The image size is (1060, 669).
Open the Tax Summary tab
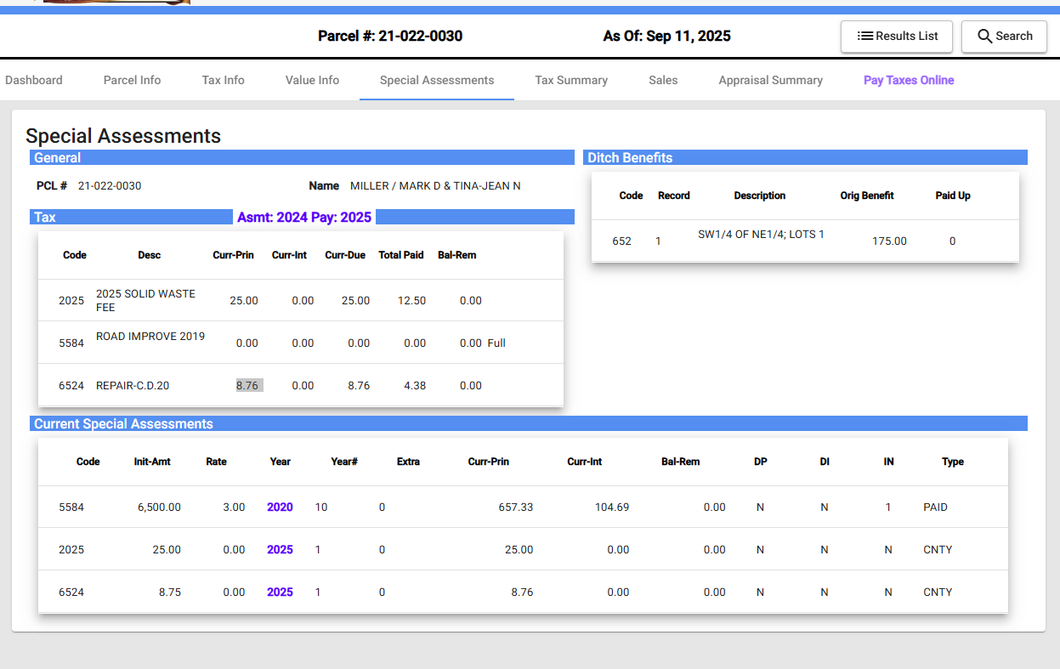tap(570, 81)
